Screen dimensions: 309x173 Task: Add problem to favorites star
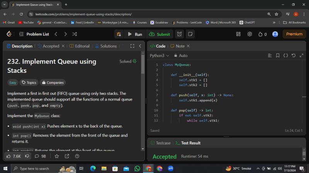coord(57,156)
